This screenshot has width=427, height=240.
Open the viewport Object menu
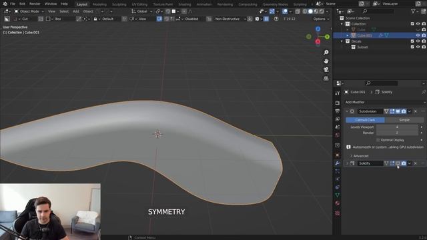pyautogui.click(x=88, y=11)
